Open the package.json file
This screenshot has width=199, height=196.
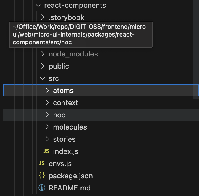70,176
